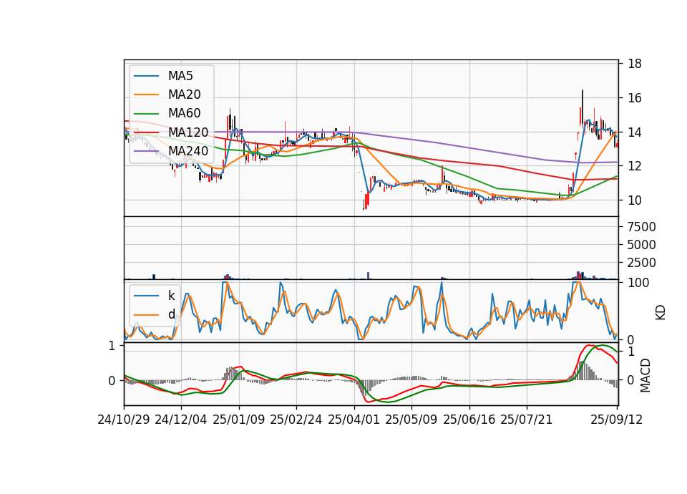Click the volume axis value 7500

[641, 227]
